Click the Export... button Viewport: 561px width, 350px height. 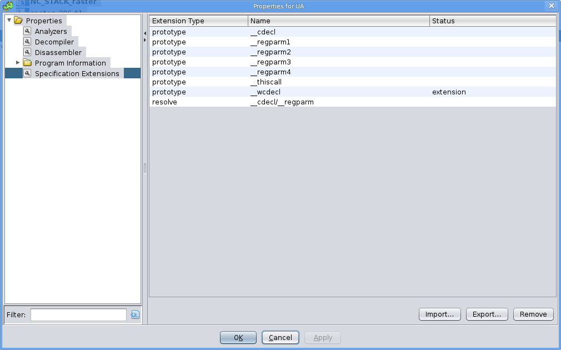(x=487, y=314)
